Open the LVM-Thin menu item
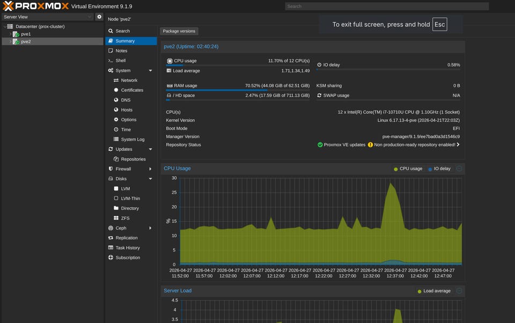 [131, 199]
